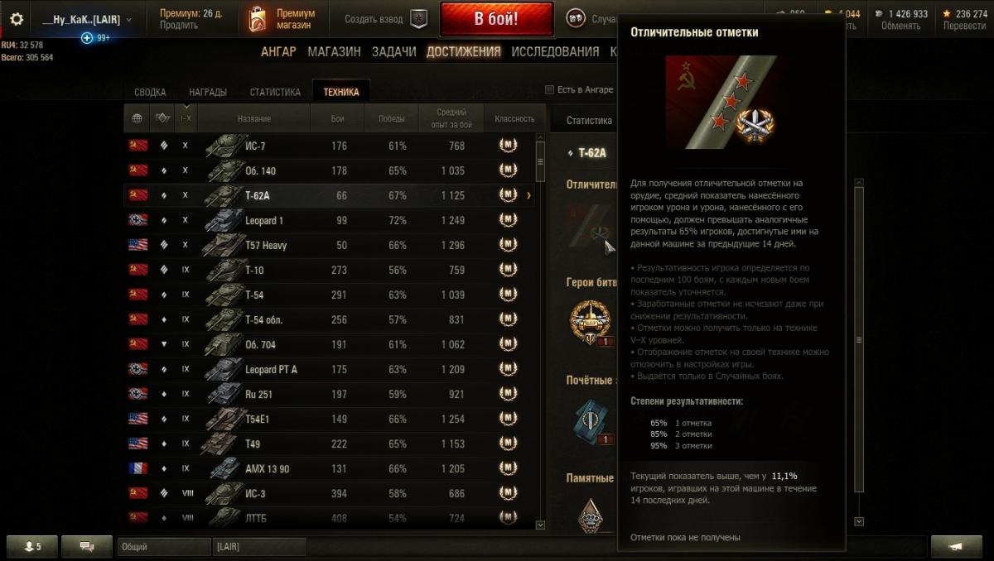994x561 pixels.
Task: Click the Продлить premium link
Action: [179, 26]
